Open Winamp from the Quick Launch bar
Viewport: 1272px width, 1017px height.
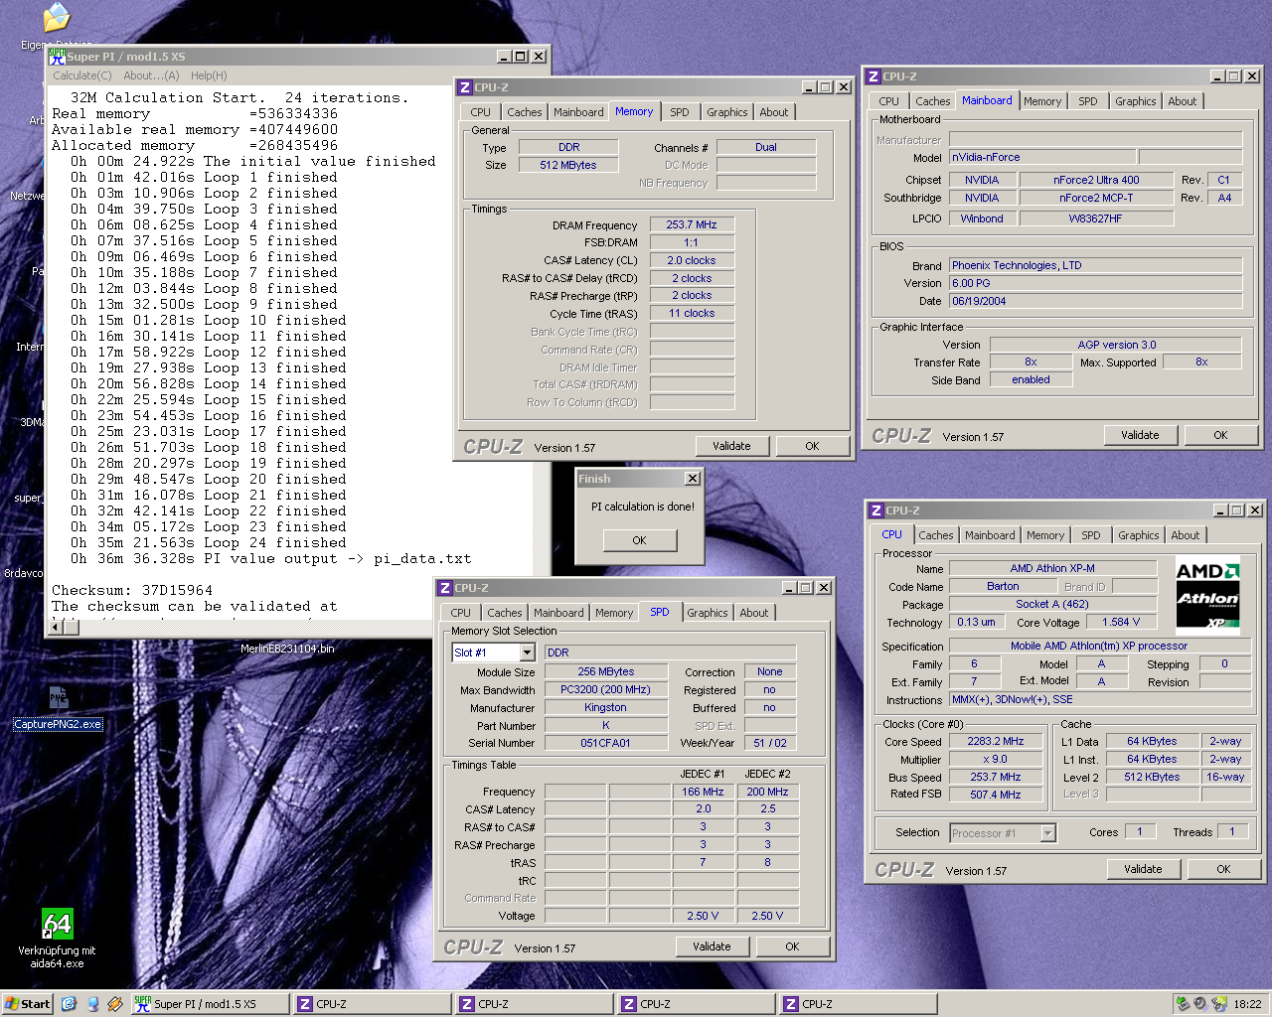[115, 1004]
